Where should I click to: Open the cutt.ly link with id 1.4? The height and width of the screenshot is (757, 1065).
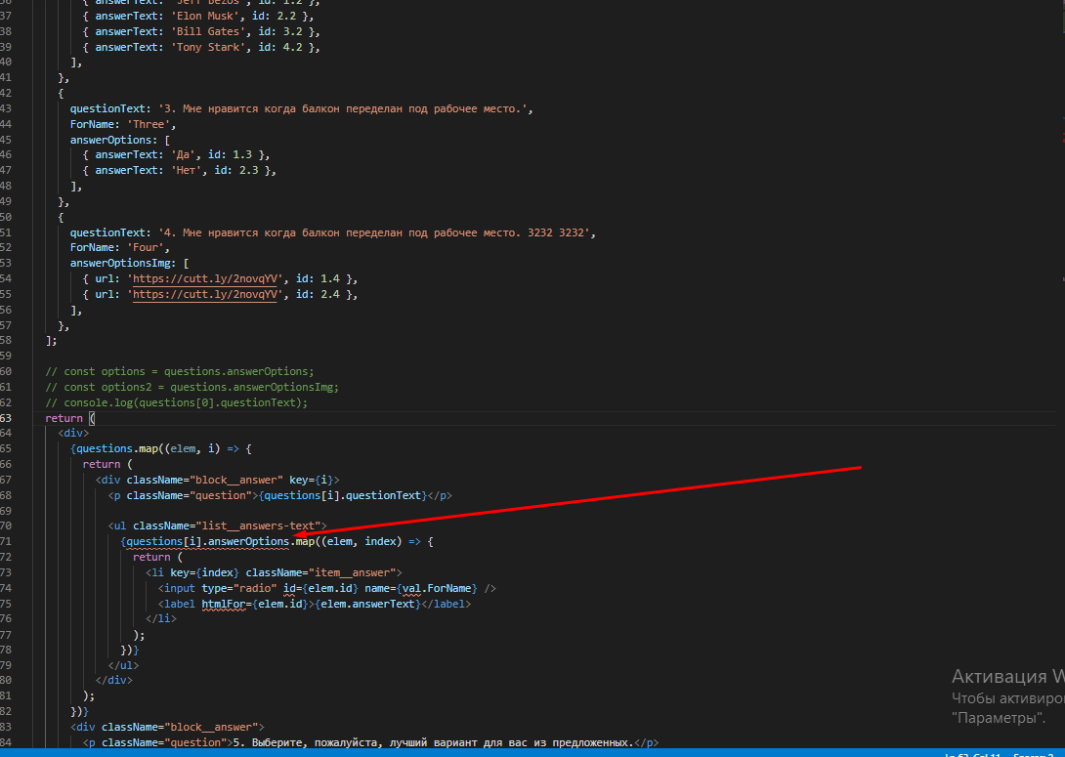click(x=205, y=279)
